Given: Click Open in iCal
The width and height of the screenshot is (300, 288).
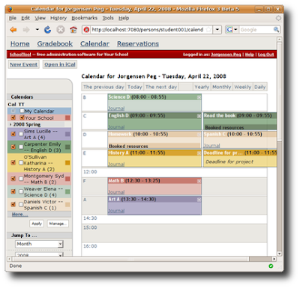Looking at the screenshot, I should tap(60, 64).
